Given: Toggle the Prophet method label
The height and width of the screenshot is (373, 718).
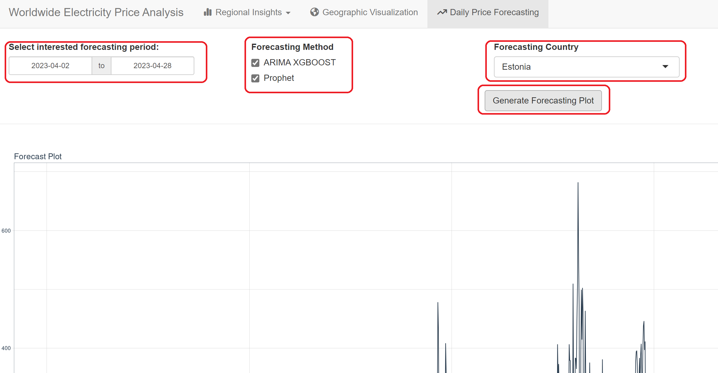Looking at the screenshot, I should (x=279, y=78).
